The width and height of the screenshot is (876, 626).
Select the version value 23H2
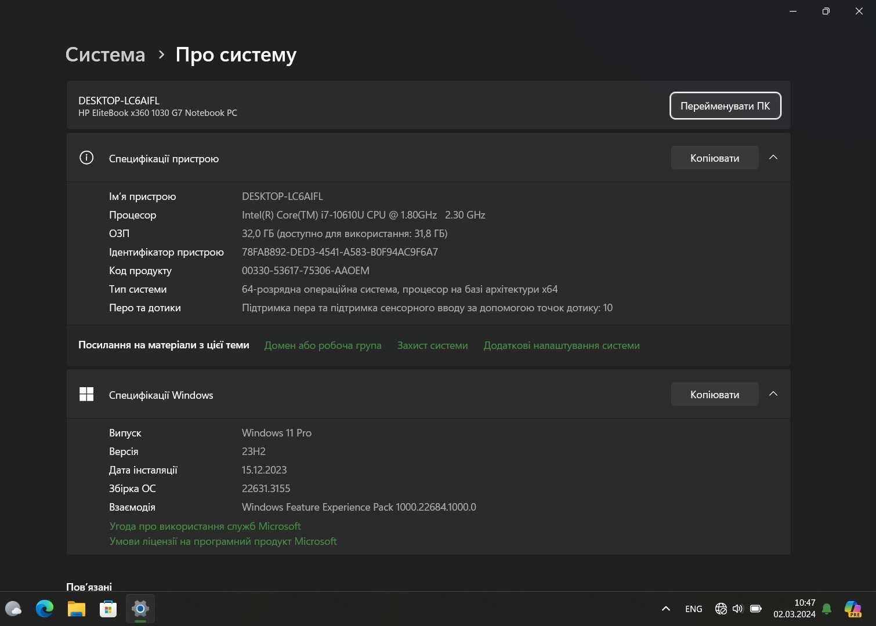pos(254,452)
